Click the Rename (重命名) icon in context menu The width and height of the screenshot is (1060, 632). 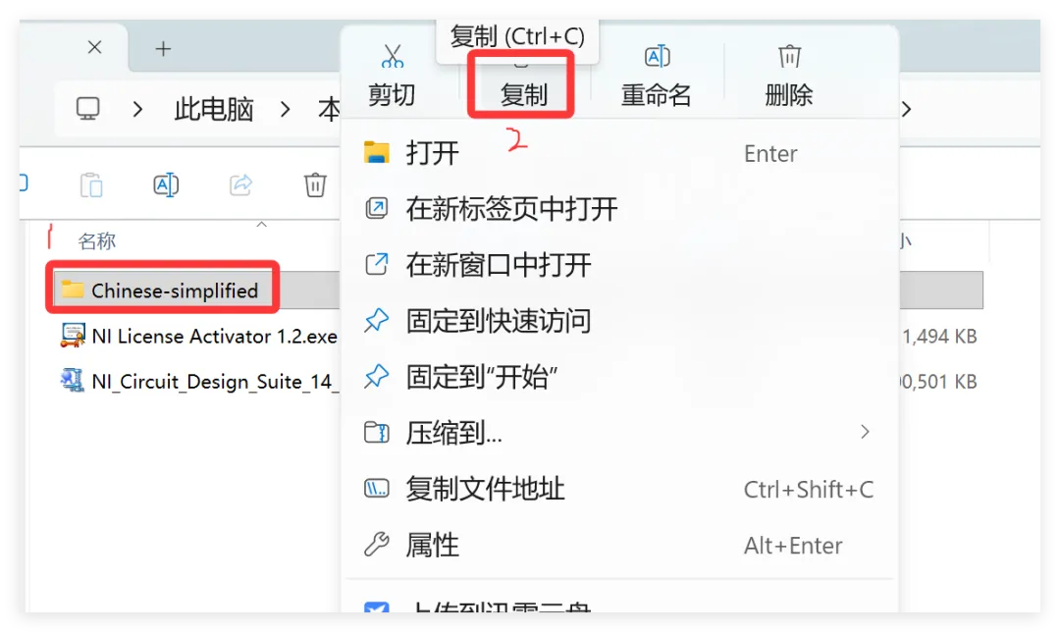pos(657,57)
